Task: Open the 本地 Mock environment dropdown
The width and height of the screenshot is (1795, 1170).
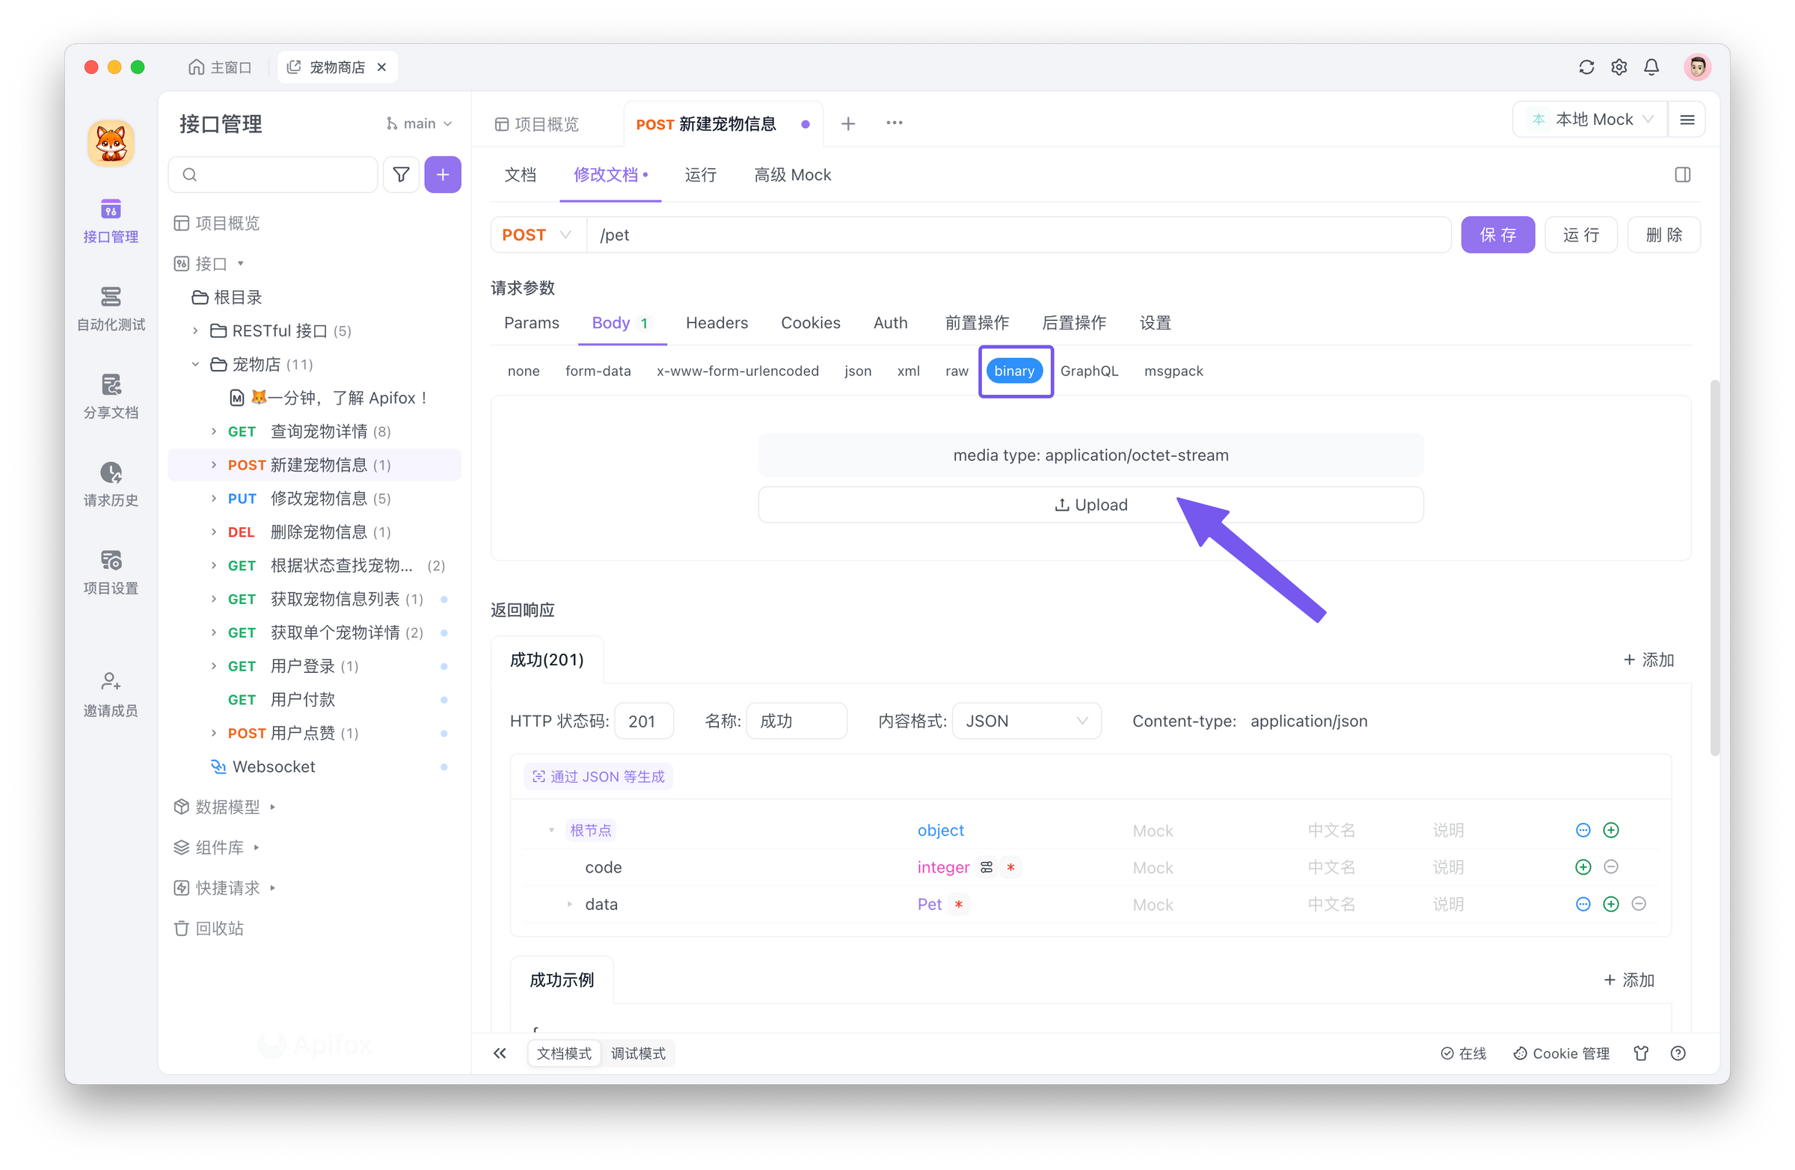Action: point(1589,120)
